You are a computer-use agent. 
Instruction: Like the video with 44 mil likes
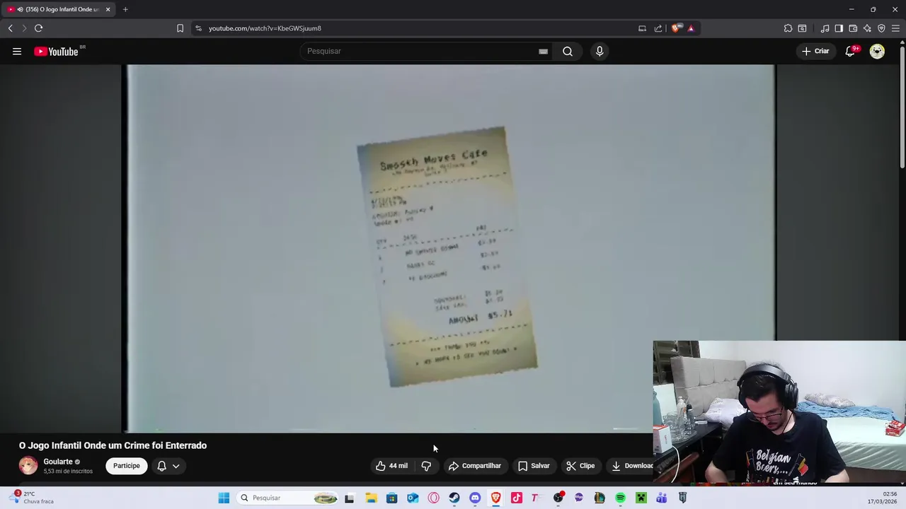tap(391, 466)
